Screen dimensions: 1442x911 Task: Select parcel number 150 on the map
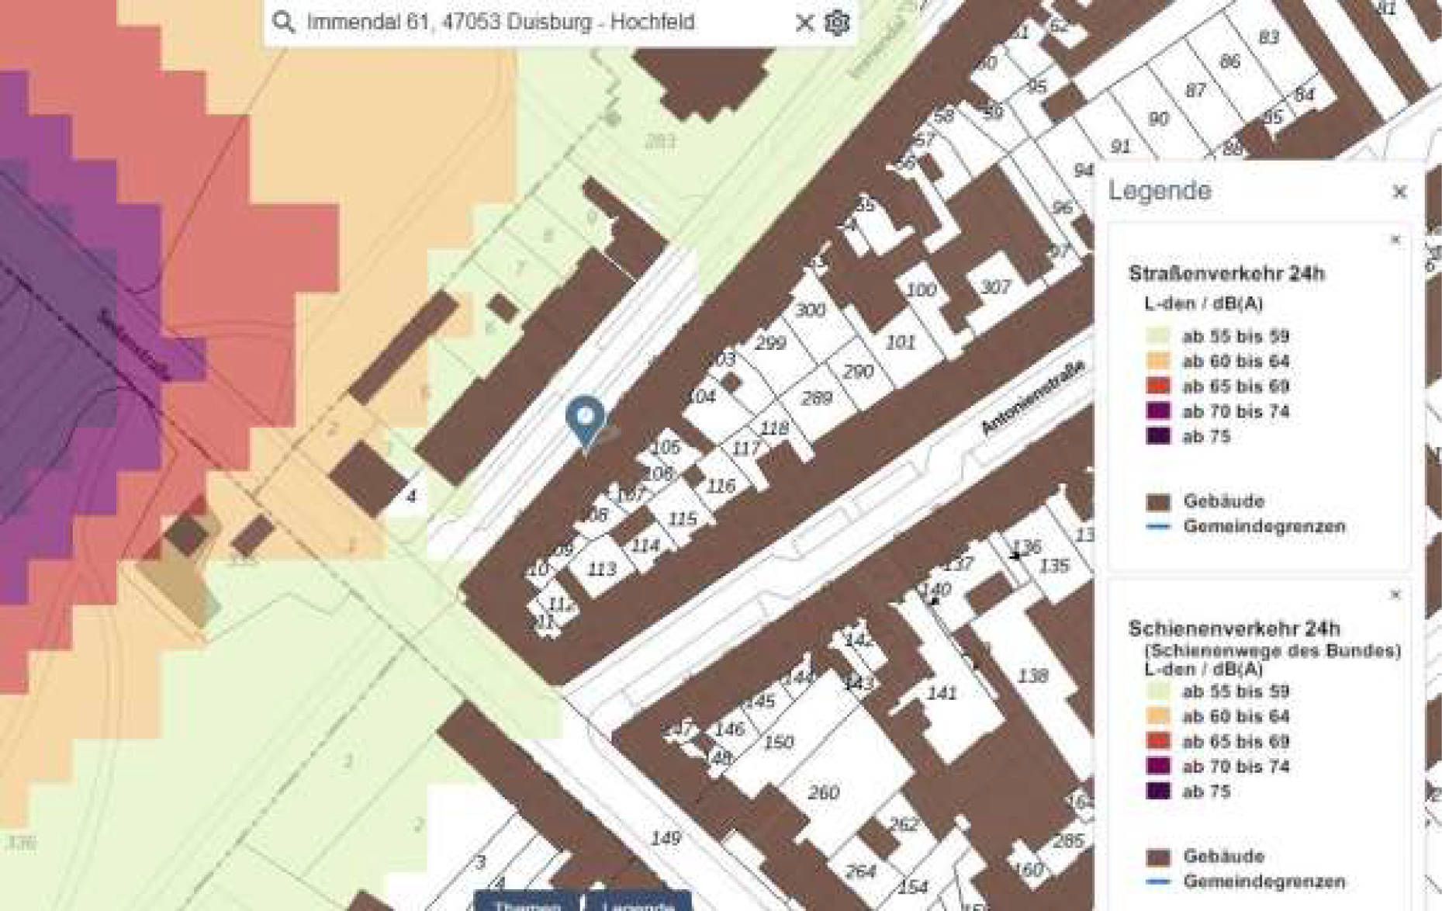pyautogui.click(x=778, y=743)
